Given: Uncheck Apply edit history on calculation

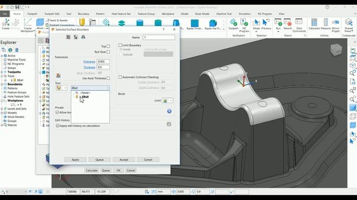Looking at the screenshot, I should 57,126.
